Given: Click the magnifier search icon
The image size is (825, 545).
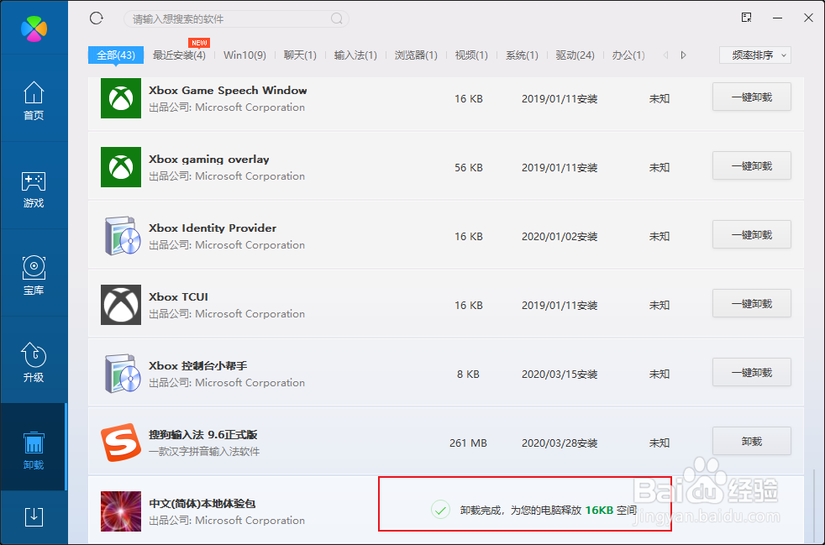Looking at the screenshot, I should point(337,19).
